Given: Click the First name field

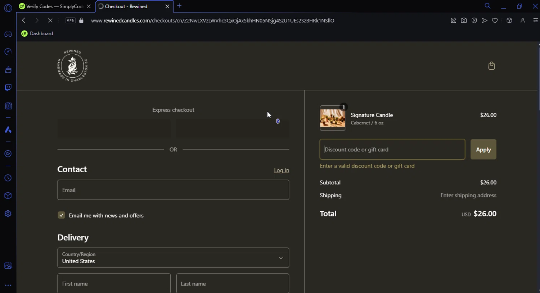Looking at the screenshot, I should tap(114, 284).
